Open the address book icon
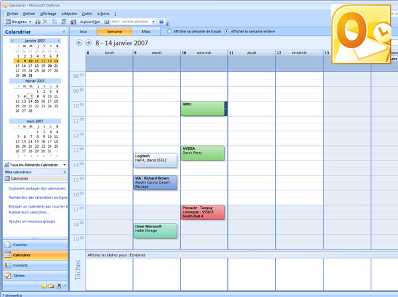Image resolution: width=398 pixels, height=297 pixels. tap(106, 22)
